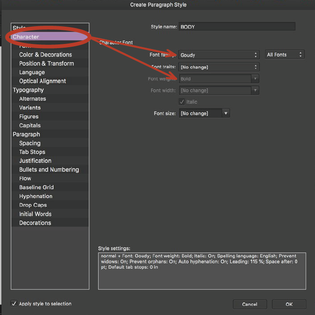Click the Style settings summary text box

[202, 271]
